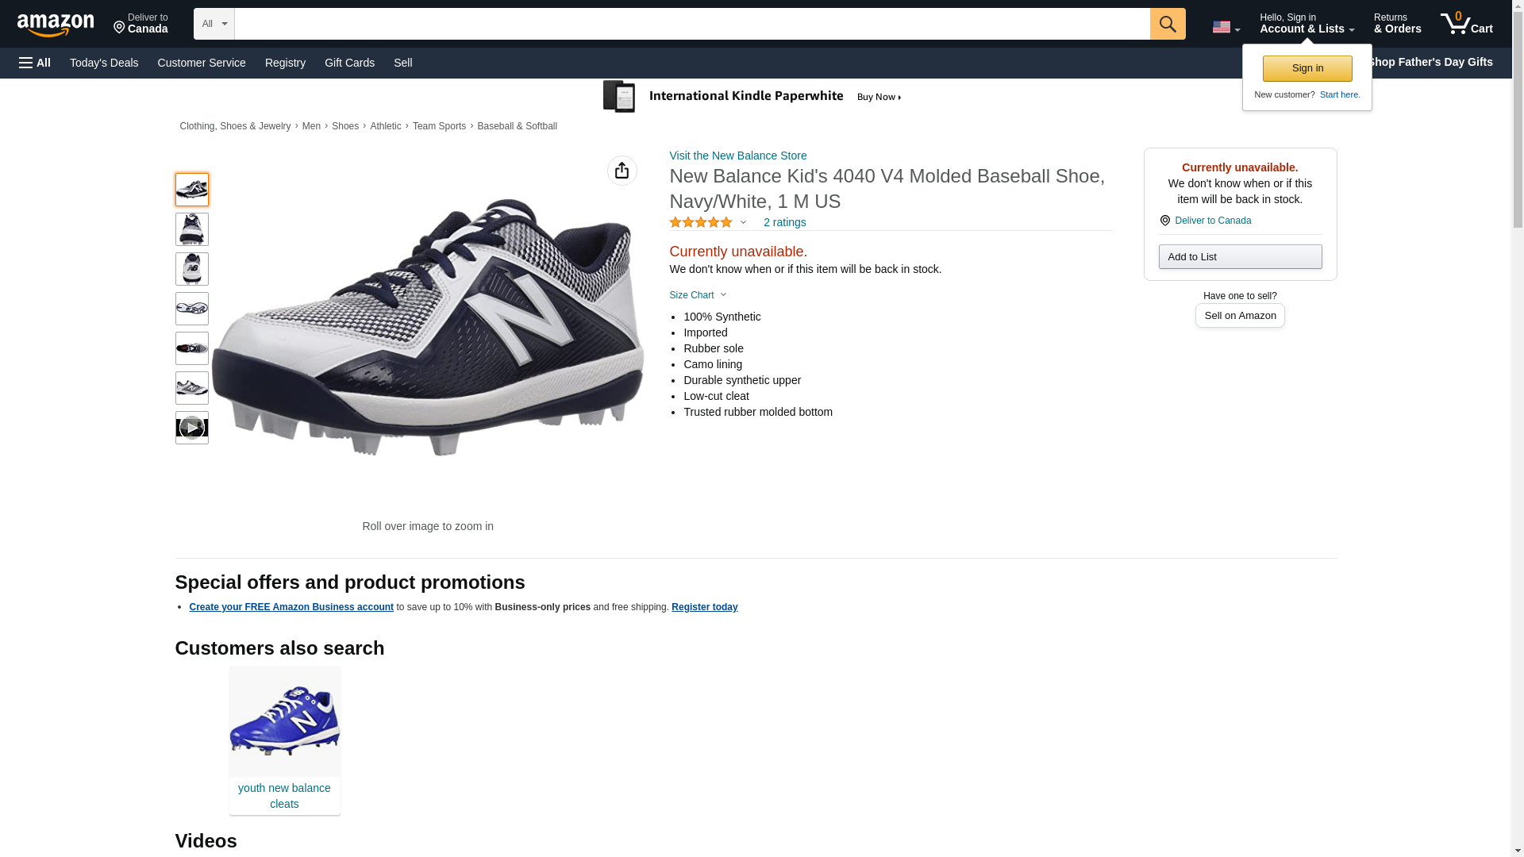Go to the Gift Cards menu item

349,63
